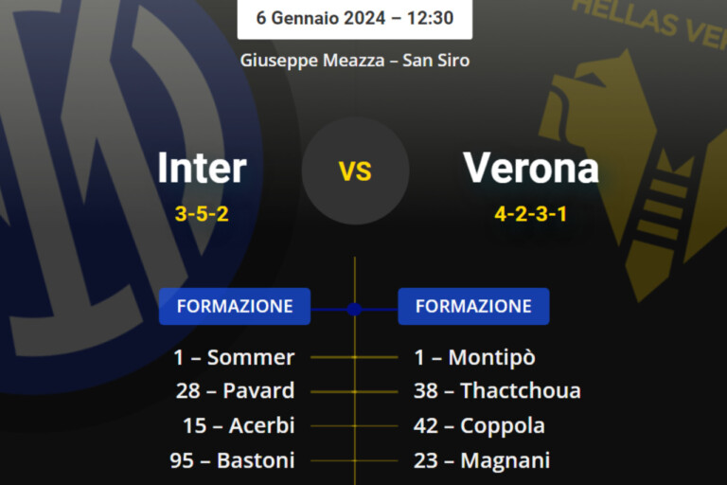Viewport: 727px width, 485px height.
Task: Click the Giuseppe Meazza – San Siro venue text
Action: (355, 60)
